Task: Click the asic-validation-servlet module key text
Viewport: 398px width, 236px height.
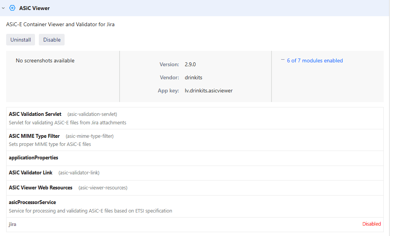Action: tap(92, 114)
